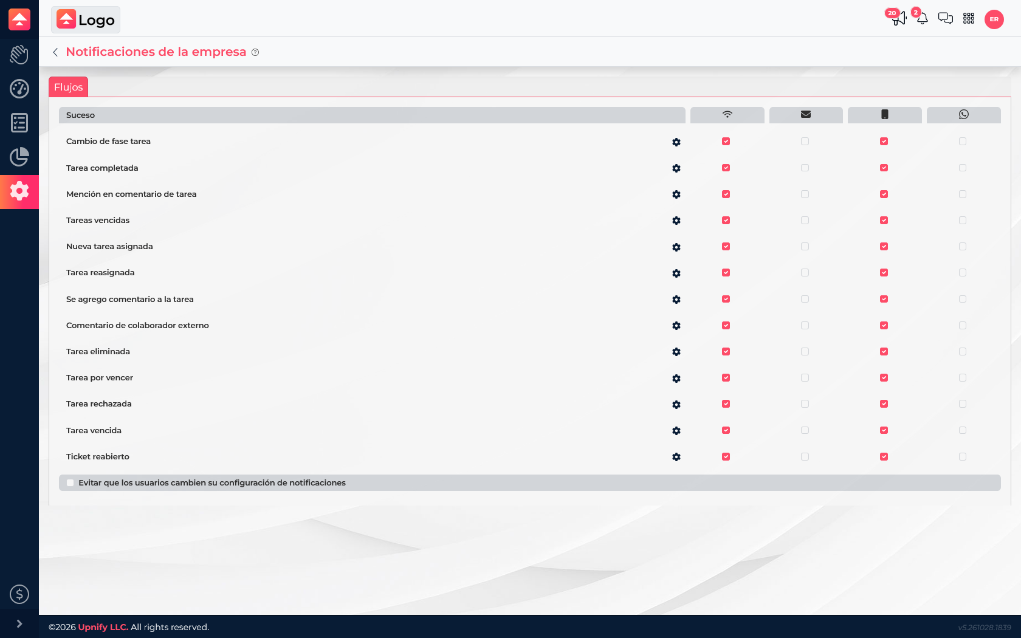Enable WhatsApp notification for Tarea vencida
The image size is (1021, 638).
[x=963, y=430]
